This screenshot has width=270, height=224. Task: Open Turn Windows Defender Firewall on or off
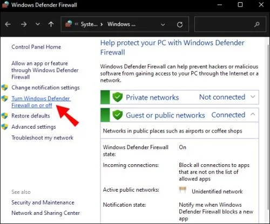41,102
